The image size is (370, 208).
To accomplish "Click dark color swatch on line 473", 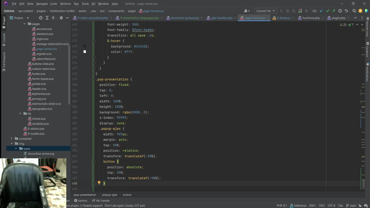I will pos(85,46).
